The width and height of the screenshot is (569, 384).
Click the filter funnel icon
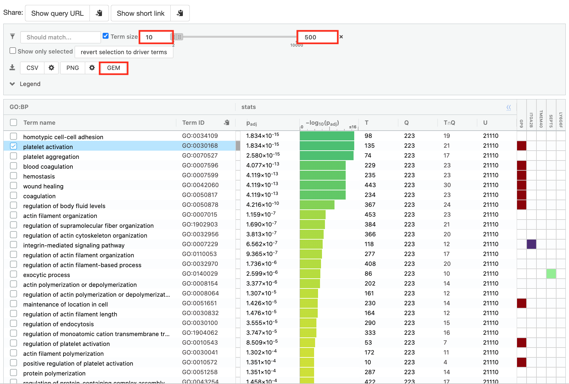(x=12, y=36)
